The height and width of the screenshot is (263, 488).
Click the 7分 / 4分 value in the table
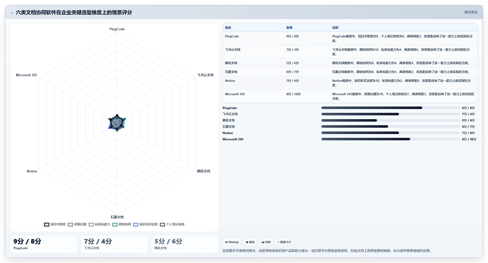point(293,50)
